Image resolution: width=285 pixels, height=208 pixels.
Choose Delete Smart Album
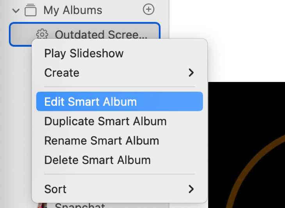pyautogui.click(x=97, y=160)
